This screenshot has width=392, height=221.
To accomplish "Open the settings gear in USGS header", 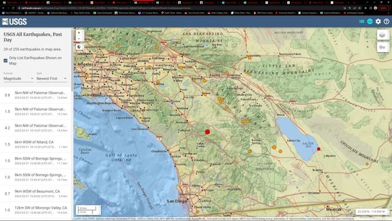I will 378,21.
